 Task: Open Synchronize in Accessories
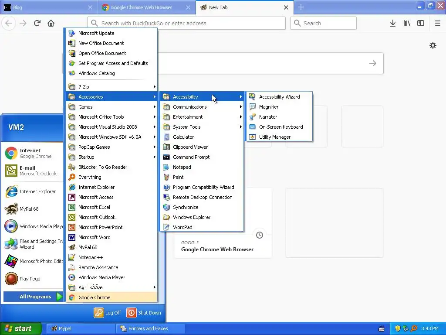pyautogui.click(x=202, y=207)
